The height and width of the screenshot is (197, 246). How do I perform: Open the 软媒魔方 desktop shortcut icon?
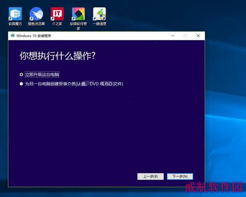pos(15,14)
